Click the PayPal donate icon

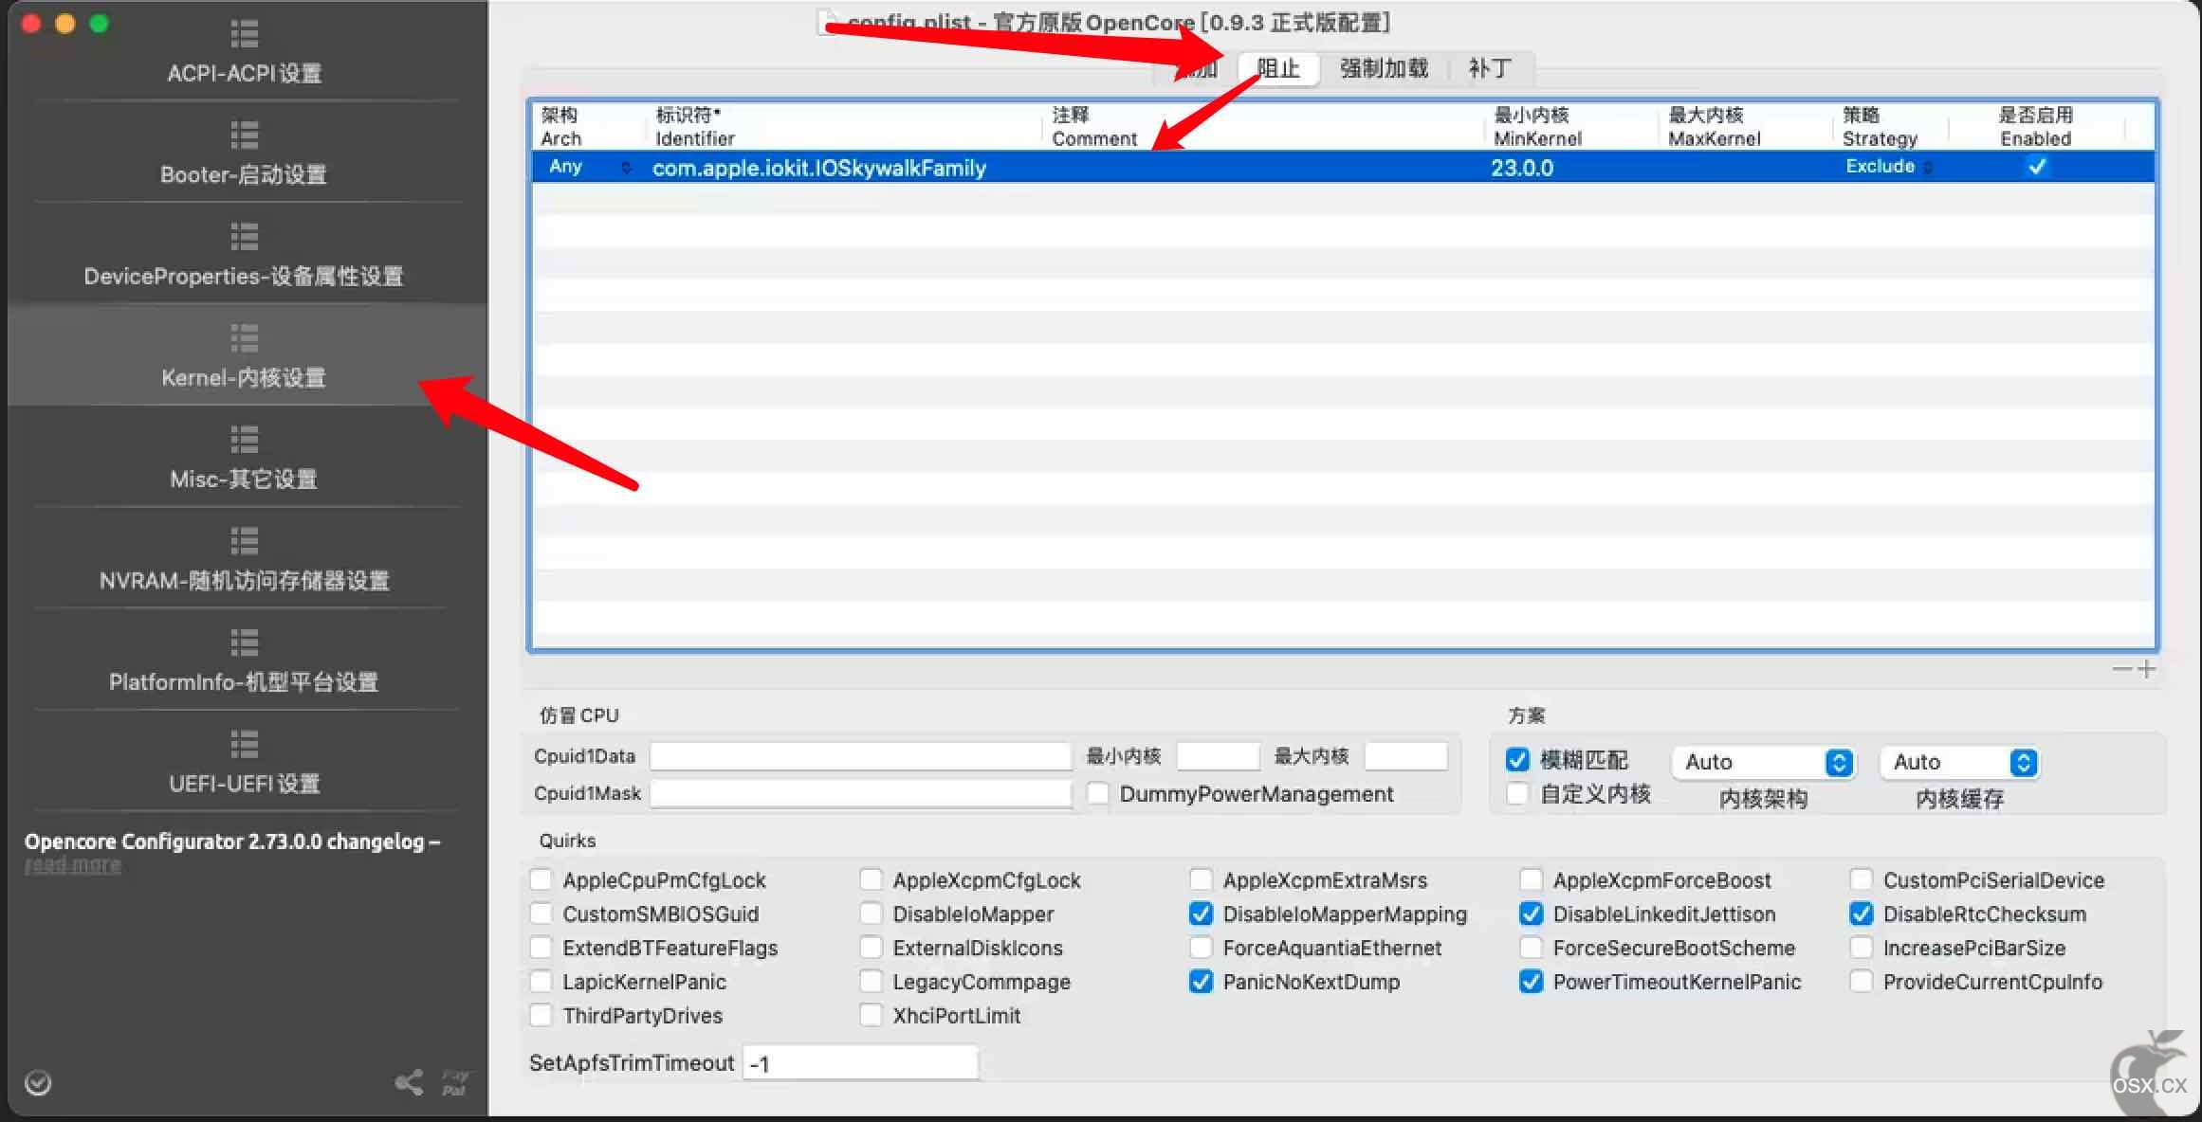[x=455, y=1082]
